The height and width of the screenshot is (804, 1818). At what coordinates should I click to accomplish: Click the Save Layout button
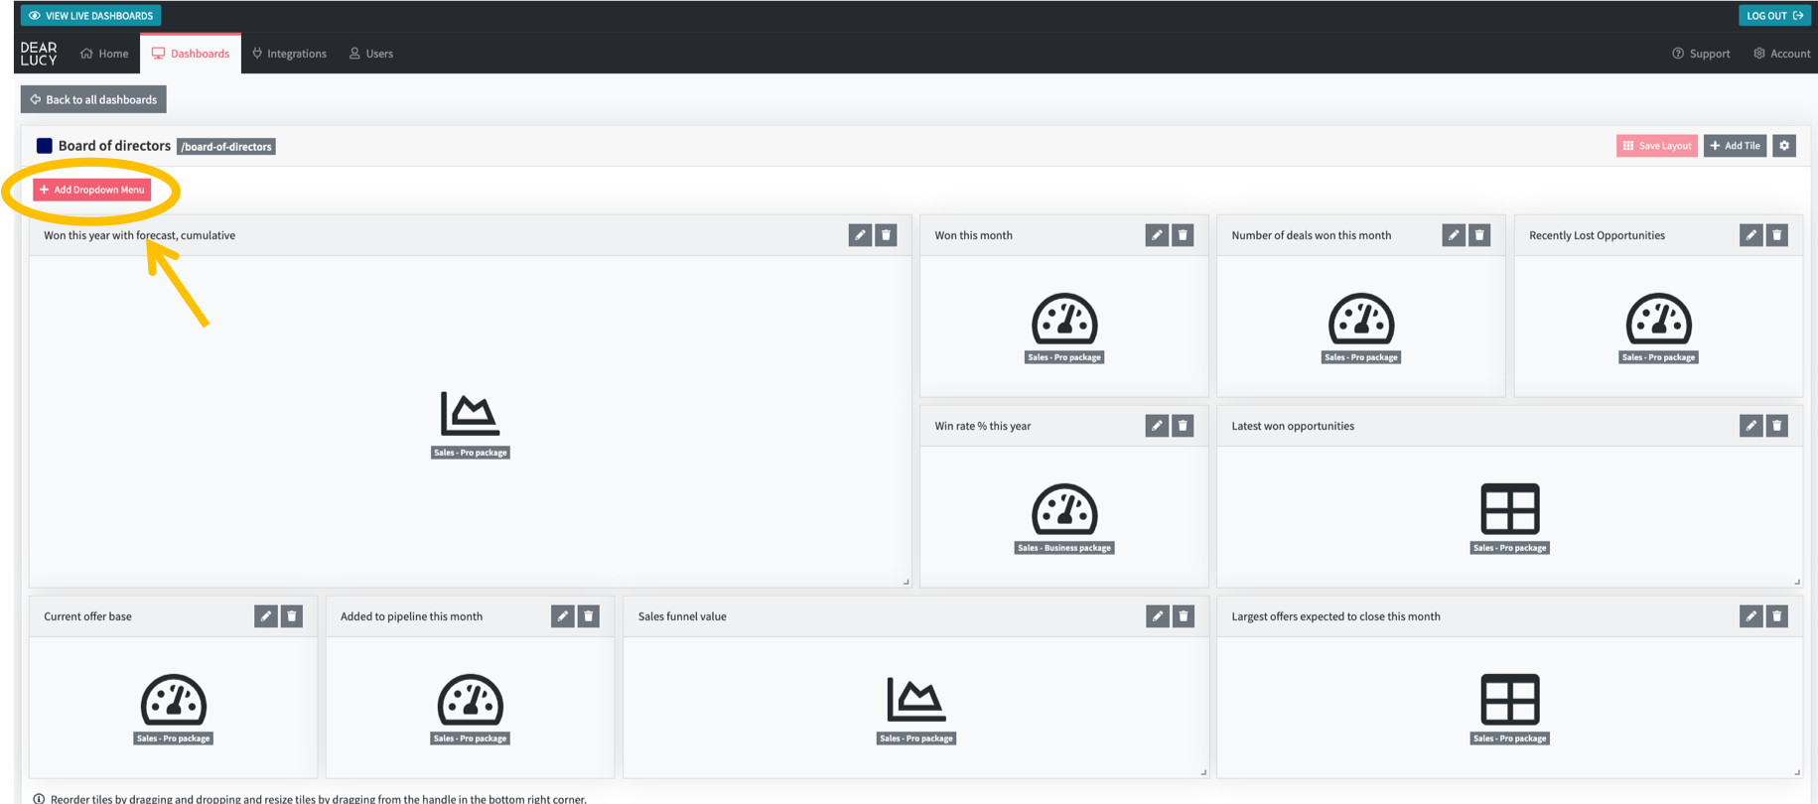click(x=1657, y=146)
